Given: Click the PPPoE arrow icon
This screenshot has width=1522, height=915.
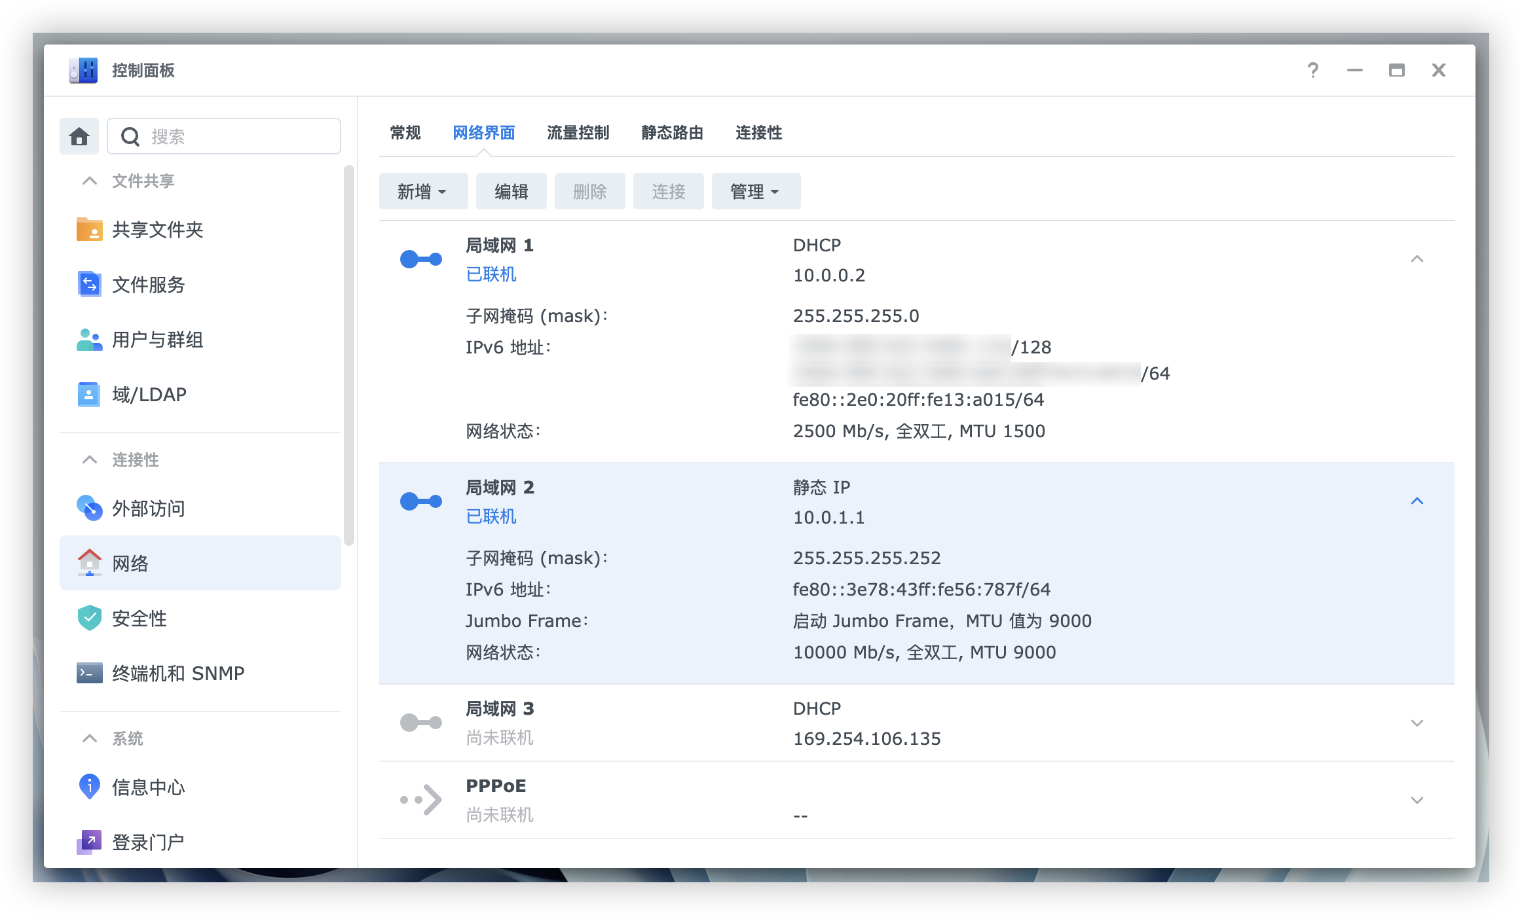Looking at the screenshot, I should [421, 800].
